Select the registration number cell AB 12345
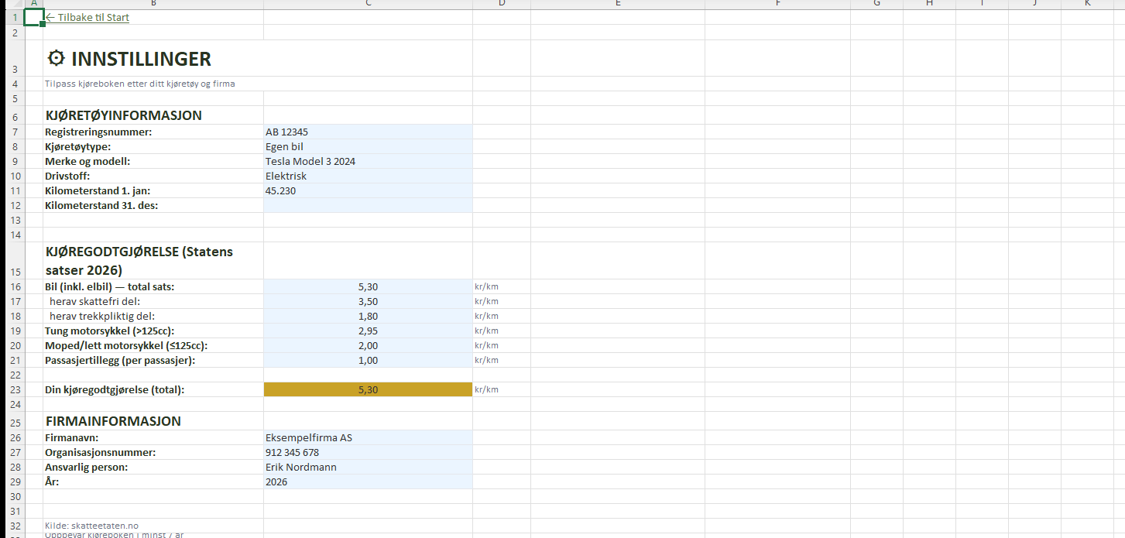The image size is (1125, 538). pyautogui.click(x=368, y=132)
